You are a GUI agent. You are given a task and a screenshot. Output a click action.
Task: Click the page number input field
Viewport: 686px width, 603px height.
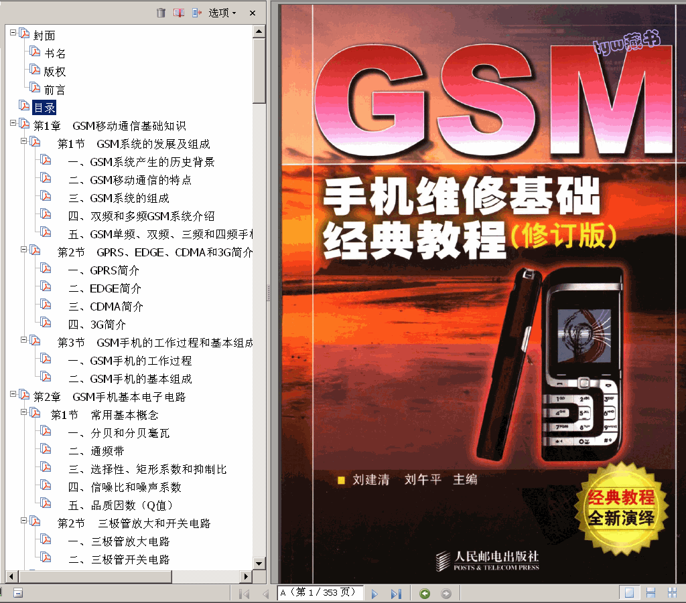pyautogui.click(x=320, y=593)
